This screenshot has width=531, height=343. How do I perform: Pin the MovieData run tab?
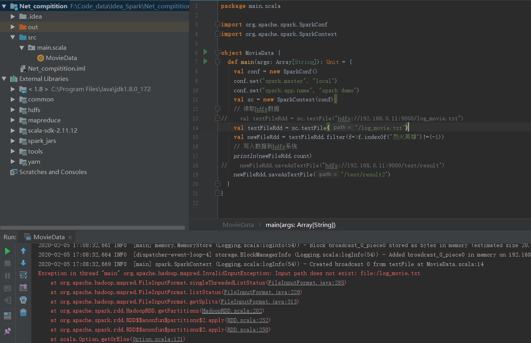tap(7, 331)
